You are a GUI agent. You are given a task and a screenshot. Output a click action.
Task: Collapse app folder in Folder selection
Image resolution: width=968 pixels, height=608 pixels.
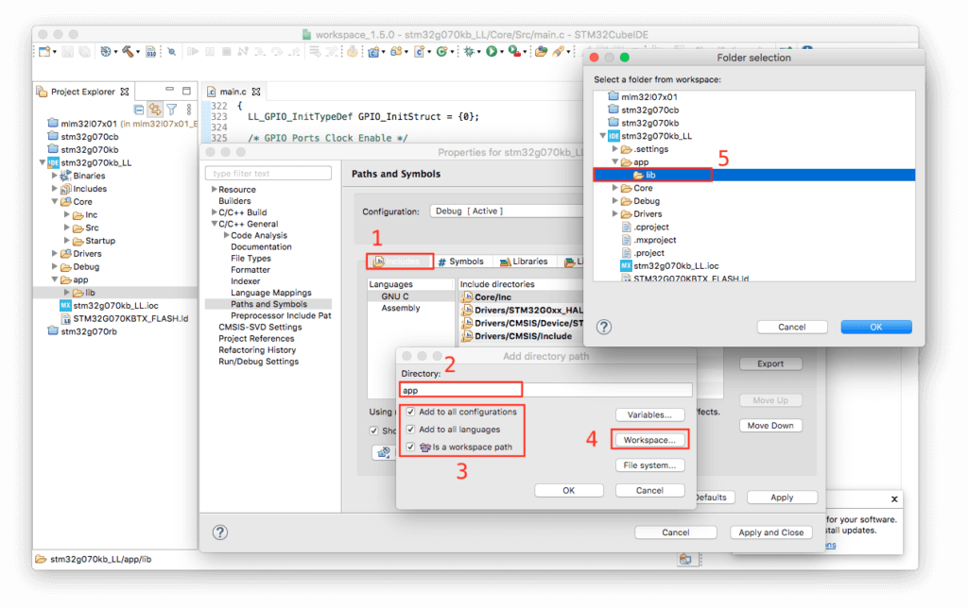(614, 162)
